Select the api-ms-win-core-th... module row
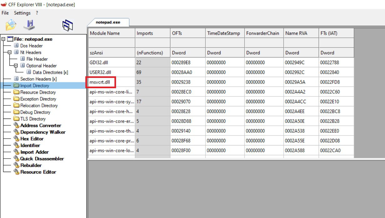 point(221,131)
